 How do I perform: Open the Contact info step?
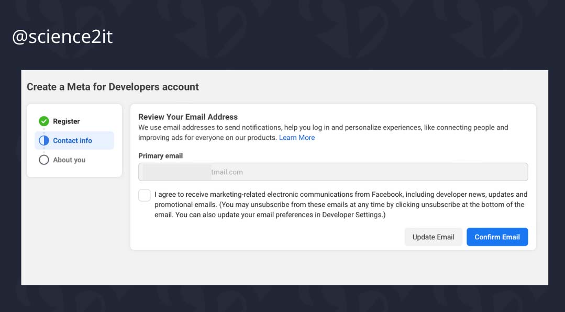pos(72,140)
